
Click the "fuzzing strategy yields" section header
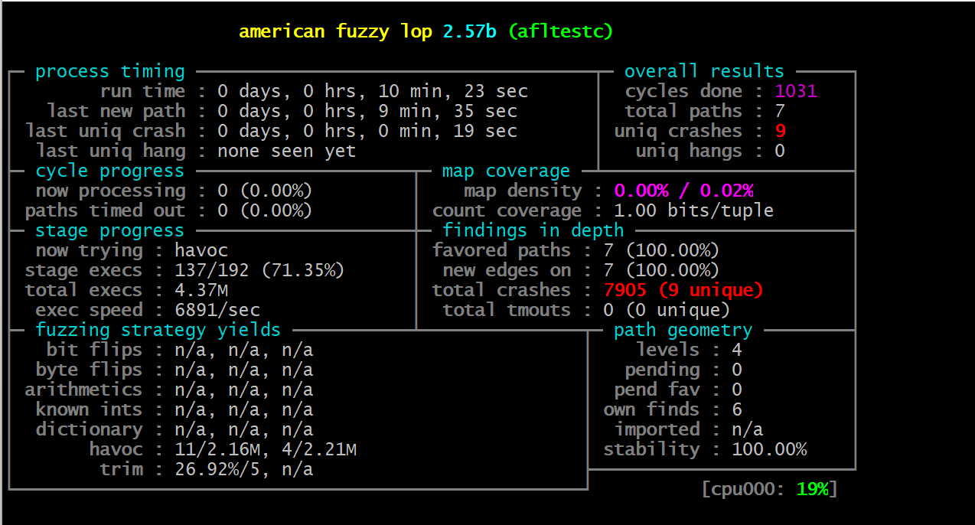(x=158, y=331)
